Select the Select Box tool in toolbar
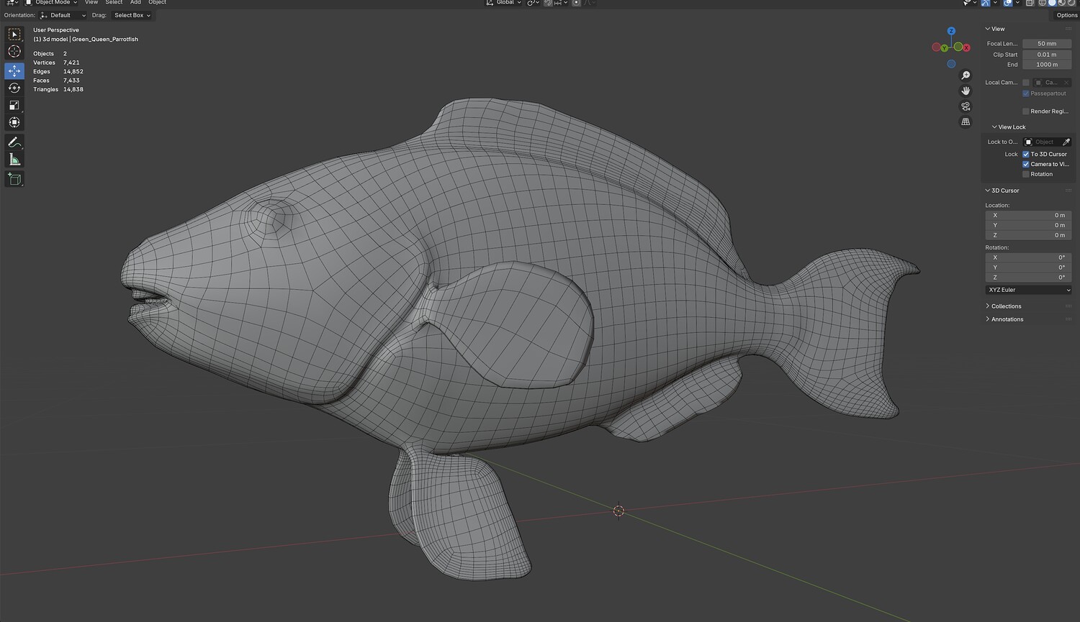The width and height of the screenshot is (1080, 622). (14, 35)
